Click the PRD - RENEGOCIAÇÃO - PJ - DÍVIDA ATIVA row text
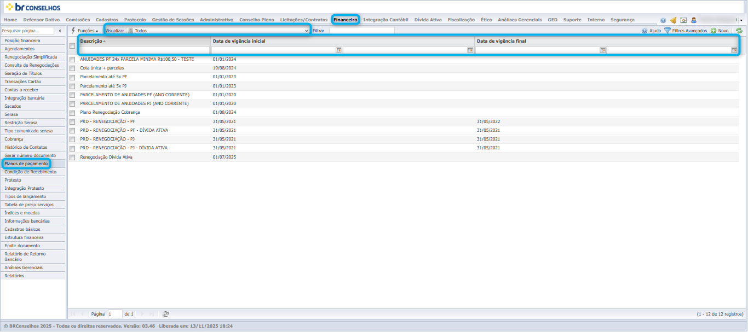The height and width of the screenshot is (332, 748). 124,148
